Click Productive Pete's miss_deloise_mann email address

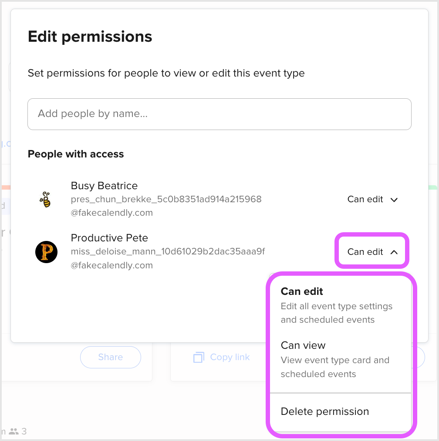click(168, 252)
